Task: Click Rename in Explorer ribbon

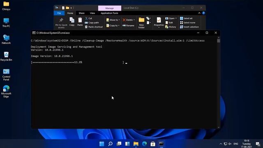Action: 129,25
